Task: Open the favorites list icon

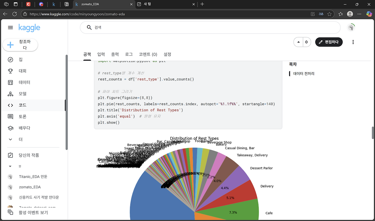Action: coord(340,14)
